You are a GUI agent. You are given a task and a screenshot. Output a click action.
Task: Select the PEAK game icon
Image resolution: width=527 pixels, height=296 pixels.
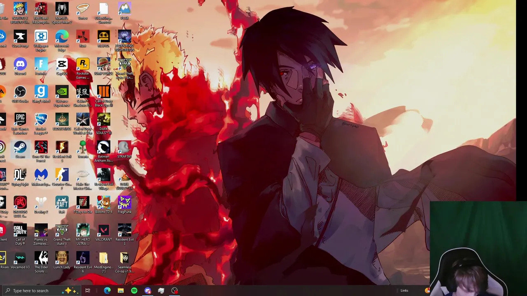point(124,11)
